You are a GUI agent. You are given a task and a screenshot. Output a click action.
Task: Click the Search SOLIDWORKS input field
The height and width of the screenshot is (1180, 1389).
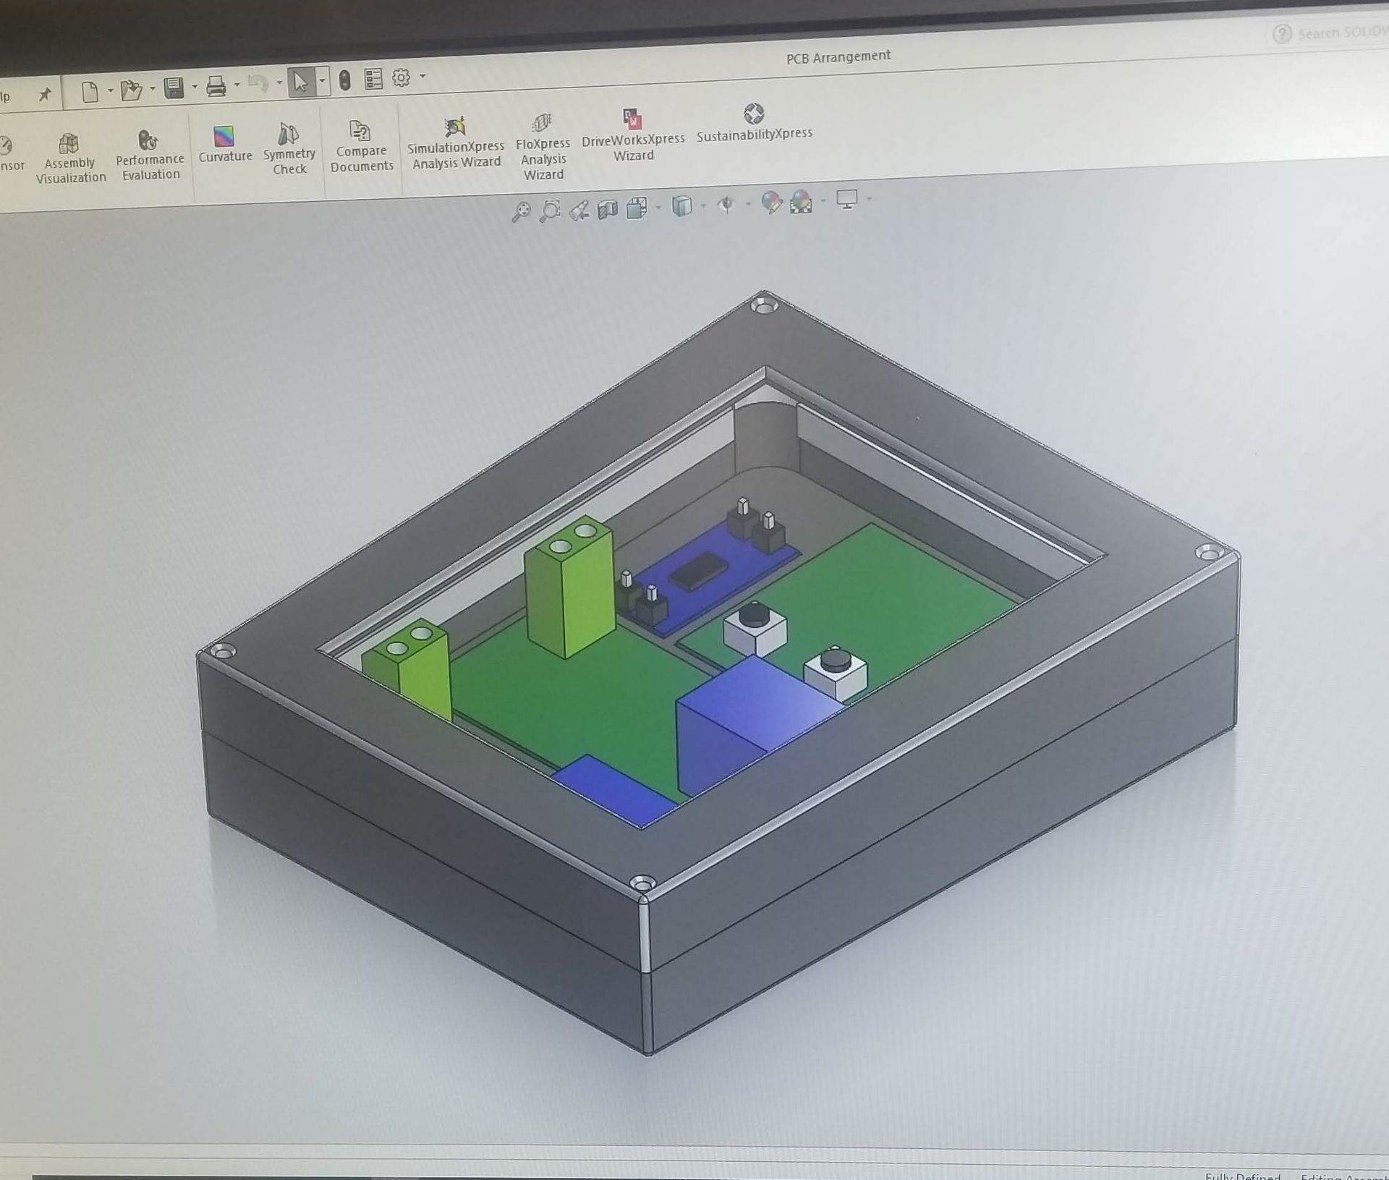coord(1342,33)
